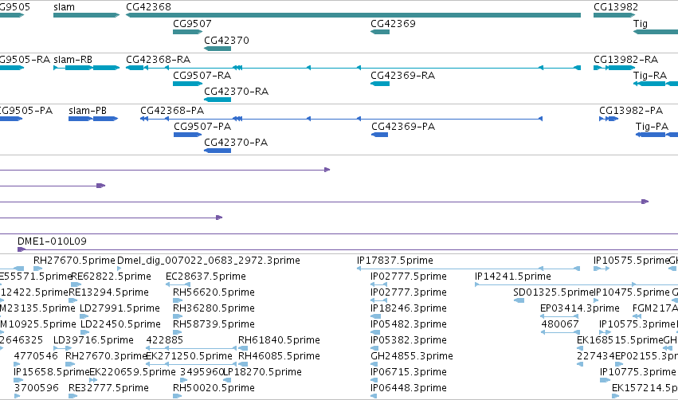Open the CG9507 gene label

coord(192,24)
